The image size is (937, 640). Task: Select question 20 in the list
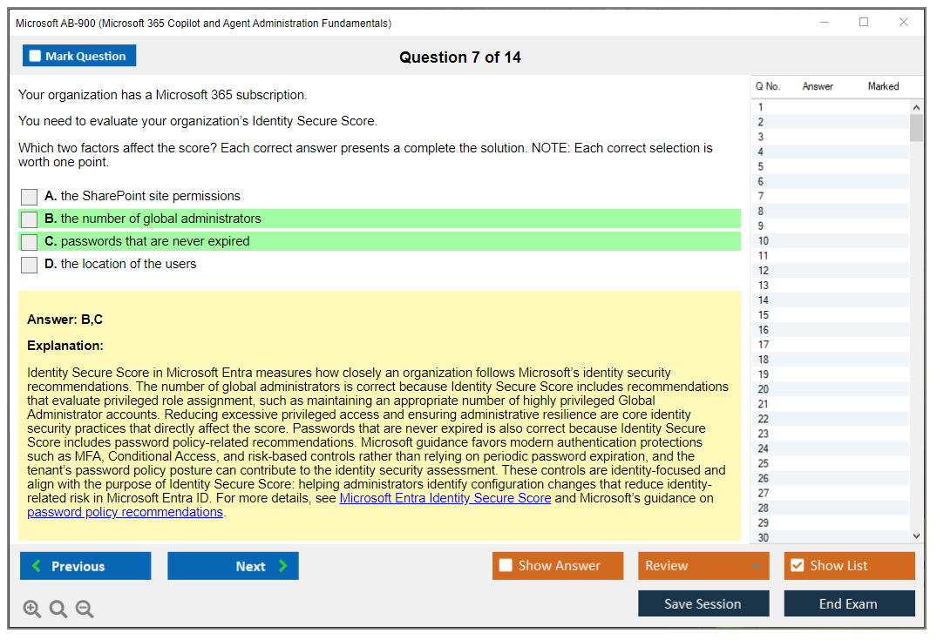click(830, 389)
